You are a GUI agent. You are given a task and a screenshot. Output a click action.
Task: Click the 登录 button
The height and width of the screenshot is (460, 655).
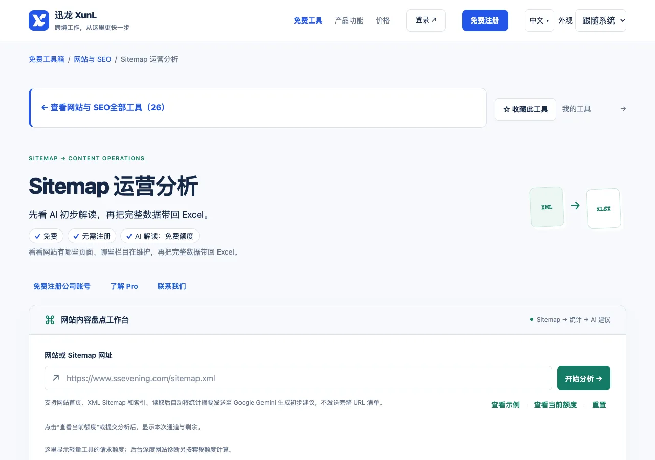coord(426,20)
